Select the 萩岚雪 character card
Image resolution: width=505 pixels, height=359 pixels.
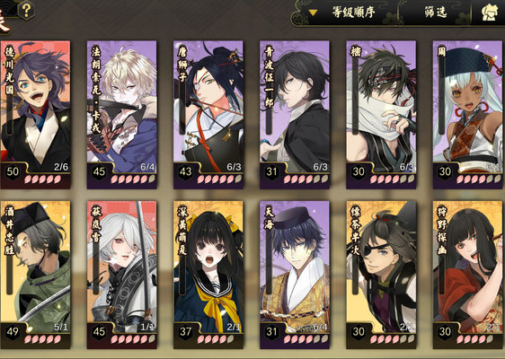tap(121, 275)
